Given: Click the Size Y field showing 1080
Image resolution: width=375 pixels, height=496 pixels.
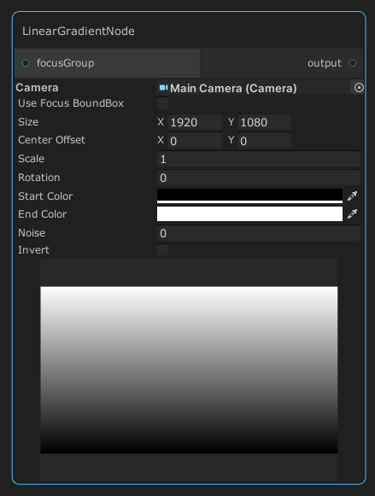Looking at the screenshot, I should [265, 122].
